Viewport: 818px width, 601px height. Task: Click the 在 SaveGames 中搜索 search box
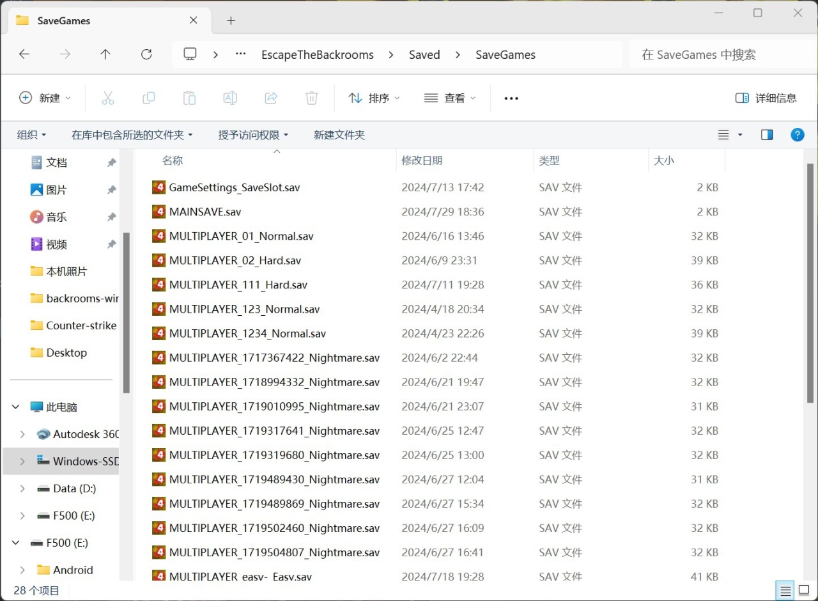[716, 54]
